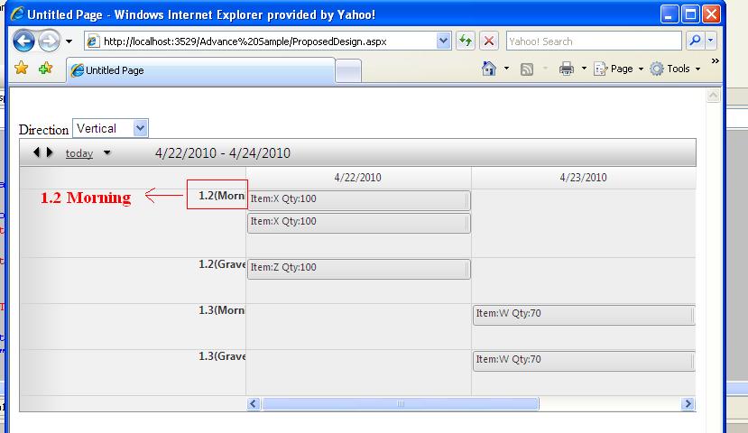Print the page with printer icon
The height and width of the screenshot is (433, 748).
(567, 69)
